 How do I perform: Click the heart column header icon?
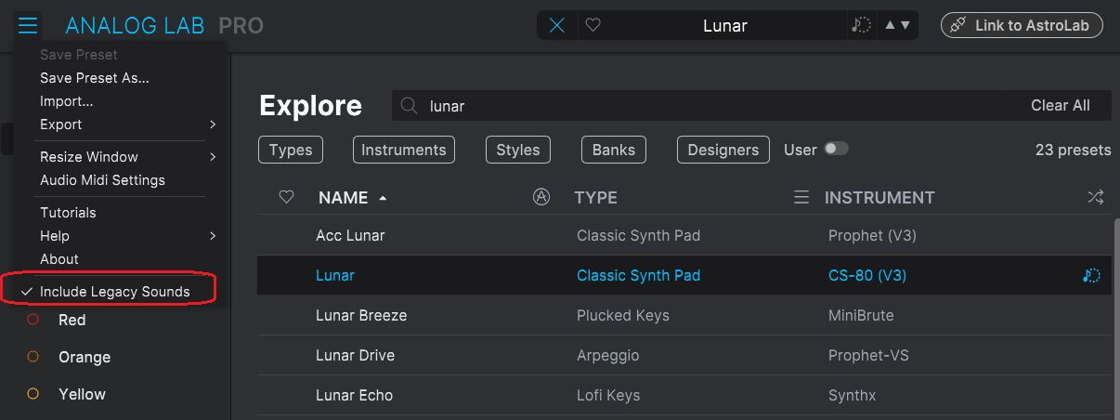287,197
